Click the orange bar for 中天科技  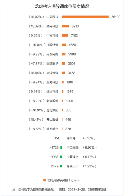[x=85, y=17]
